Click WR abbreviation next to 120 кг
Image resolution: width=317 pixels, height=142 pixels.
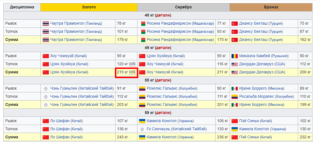(132, 64)
